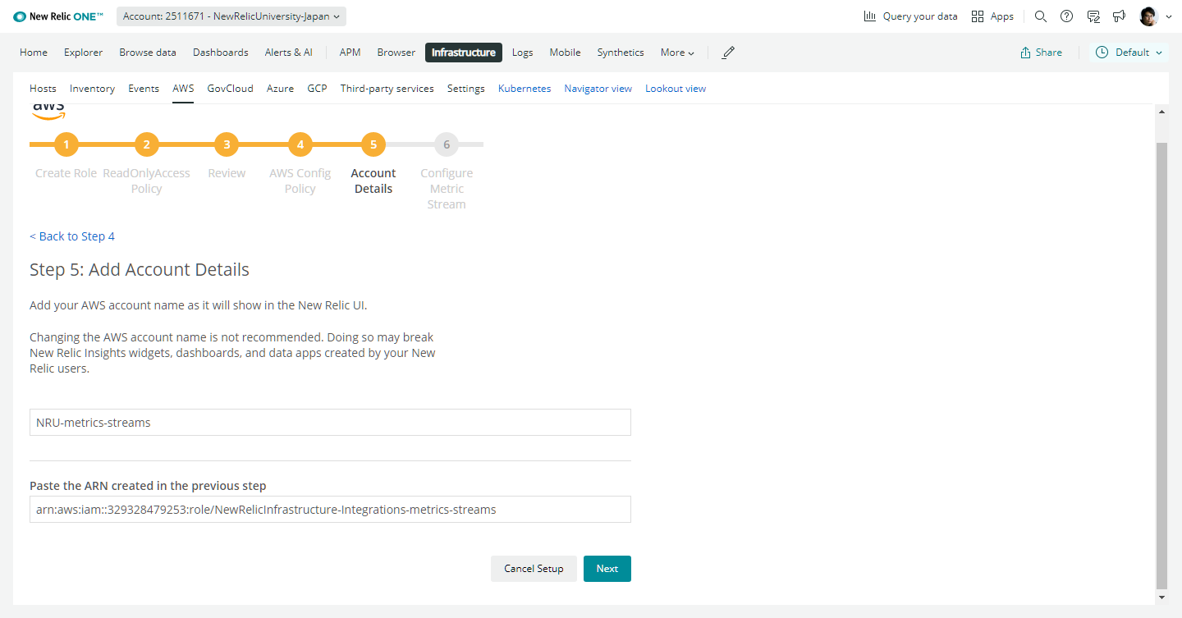Open Browse data in top navigation
The image size is (1182, 618).
[148, 53]
